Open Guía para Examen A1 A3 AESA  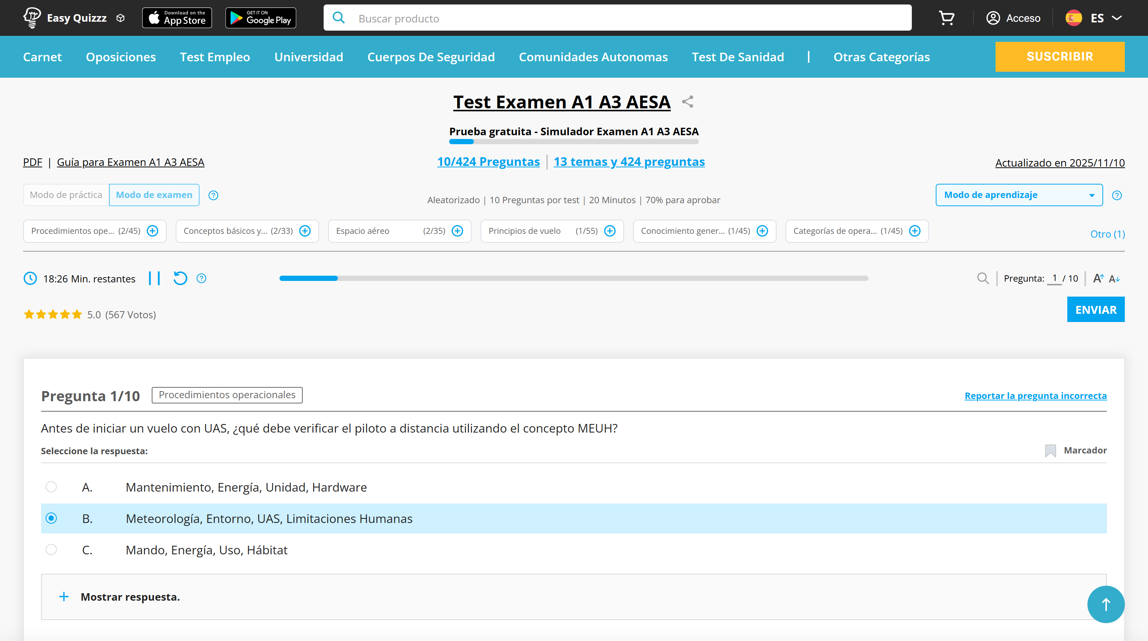click(x=130, y=162)
